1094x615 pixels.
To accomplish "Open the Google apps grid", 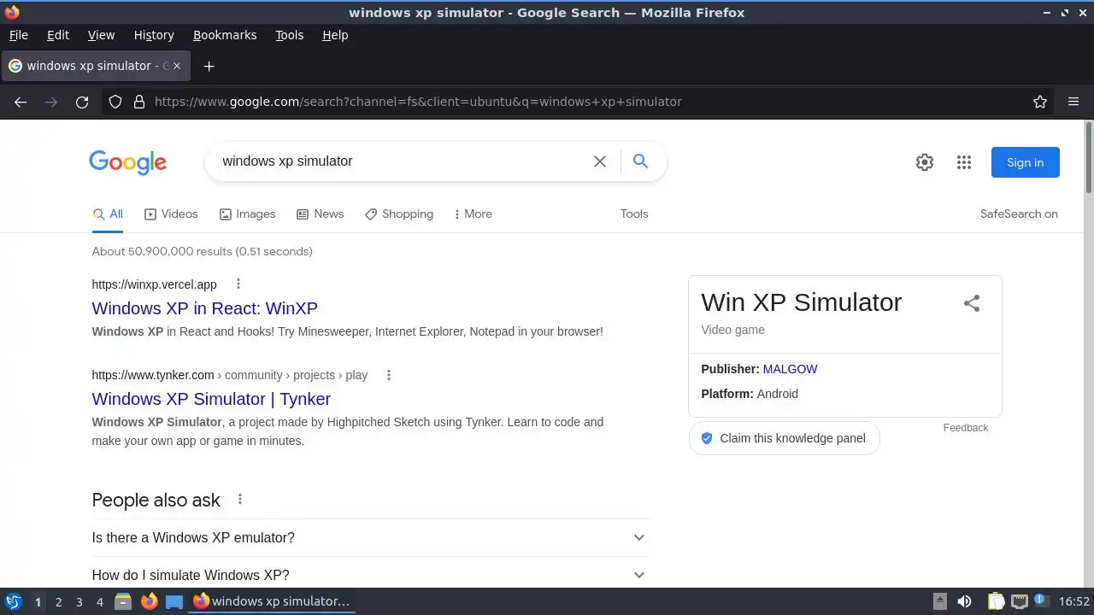I will tap(964, 162).
